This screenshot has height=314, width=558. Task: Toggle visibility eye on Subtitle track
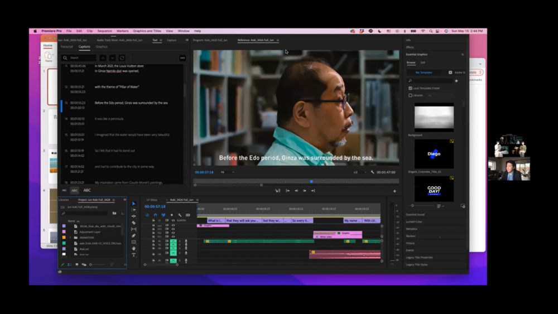tap(173, 220)
